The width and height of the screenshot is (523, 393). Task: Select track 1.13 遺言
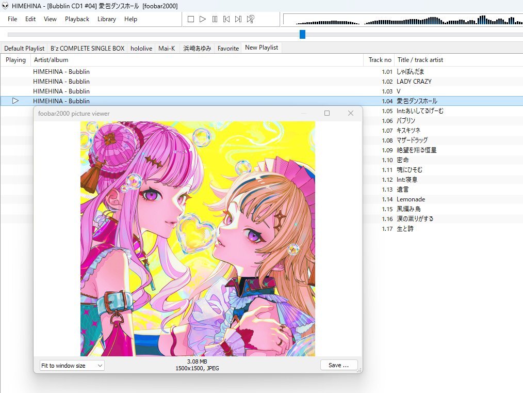[x=443, y=190]
